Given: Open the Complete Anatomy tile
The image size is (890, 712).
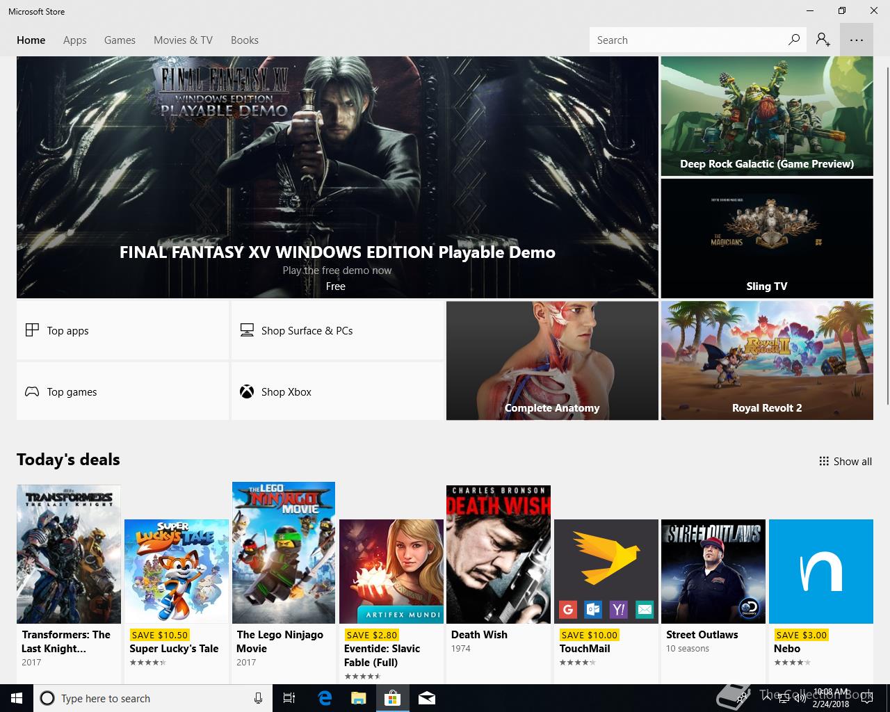Looking at the screenshot, I should pyautogui.click(x=552, y=360).
